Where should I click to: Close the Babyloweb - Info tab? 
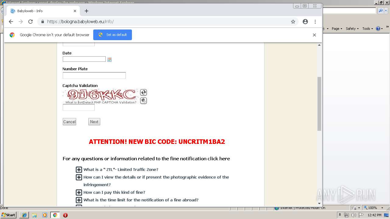pos(75,11)
